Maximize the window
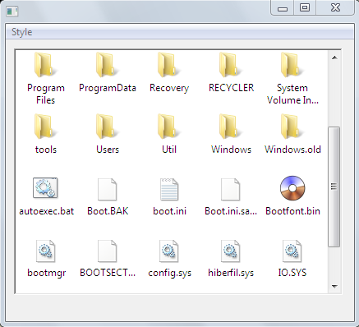The image size is (359, 327). [305, 7]
